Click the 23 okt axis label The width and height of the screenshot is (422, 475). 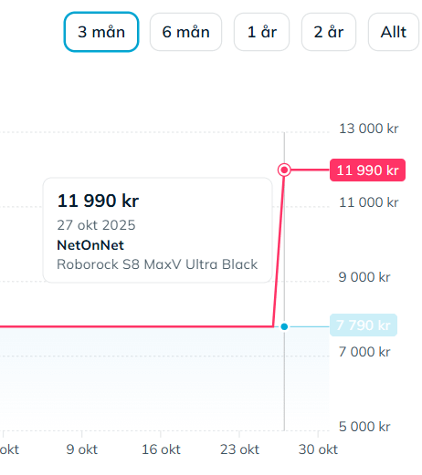[239, 449]
